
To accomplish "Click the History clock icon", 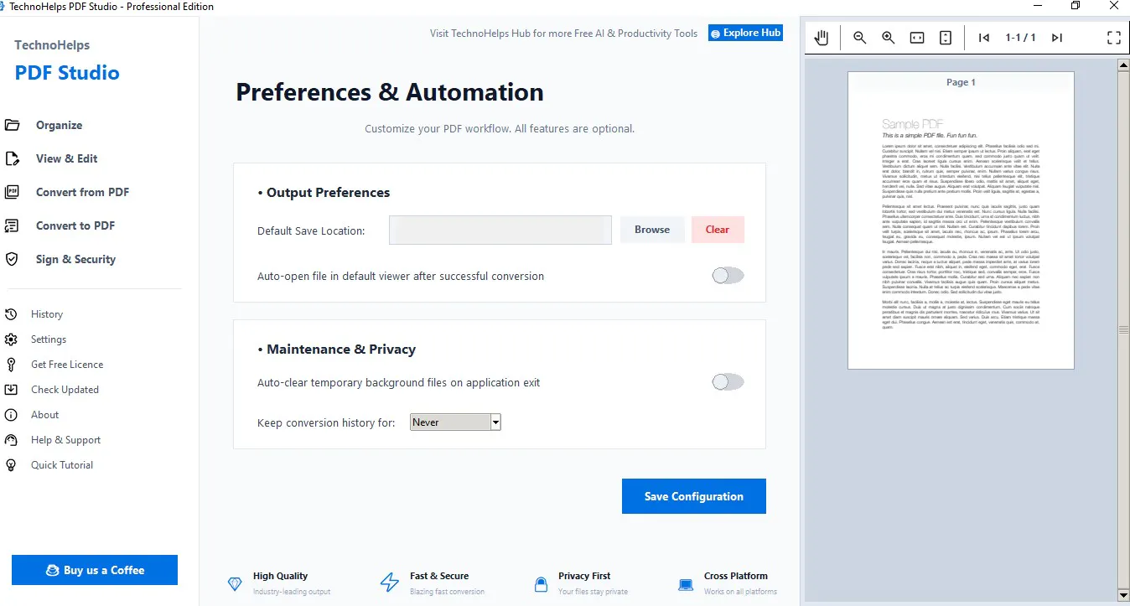I will 12,314.
